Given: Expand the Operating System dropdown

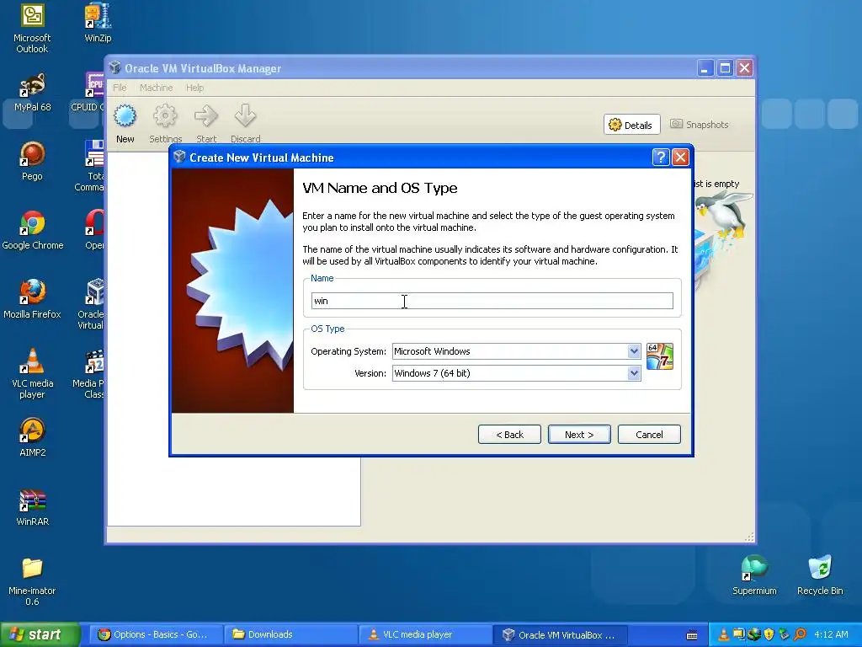Looking at the screenshot, I should coord(633,351).
